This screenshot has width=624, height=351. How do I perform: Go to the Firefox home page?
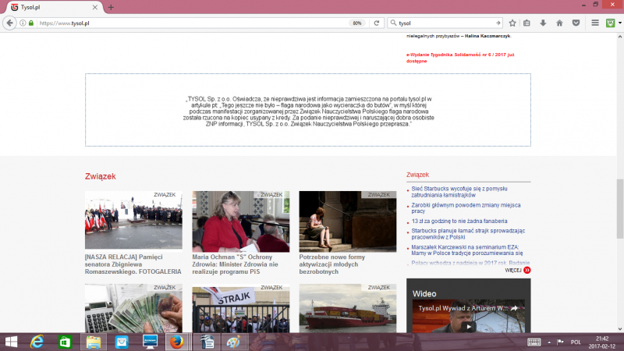coord(559,23)
